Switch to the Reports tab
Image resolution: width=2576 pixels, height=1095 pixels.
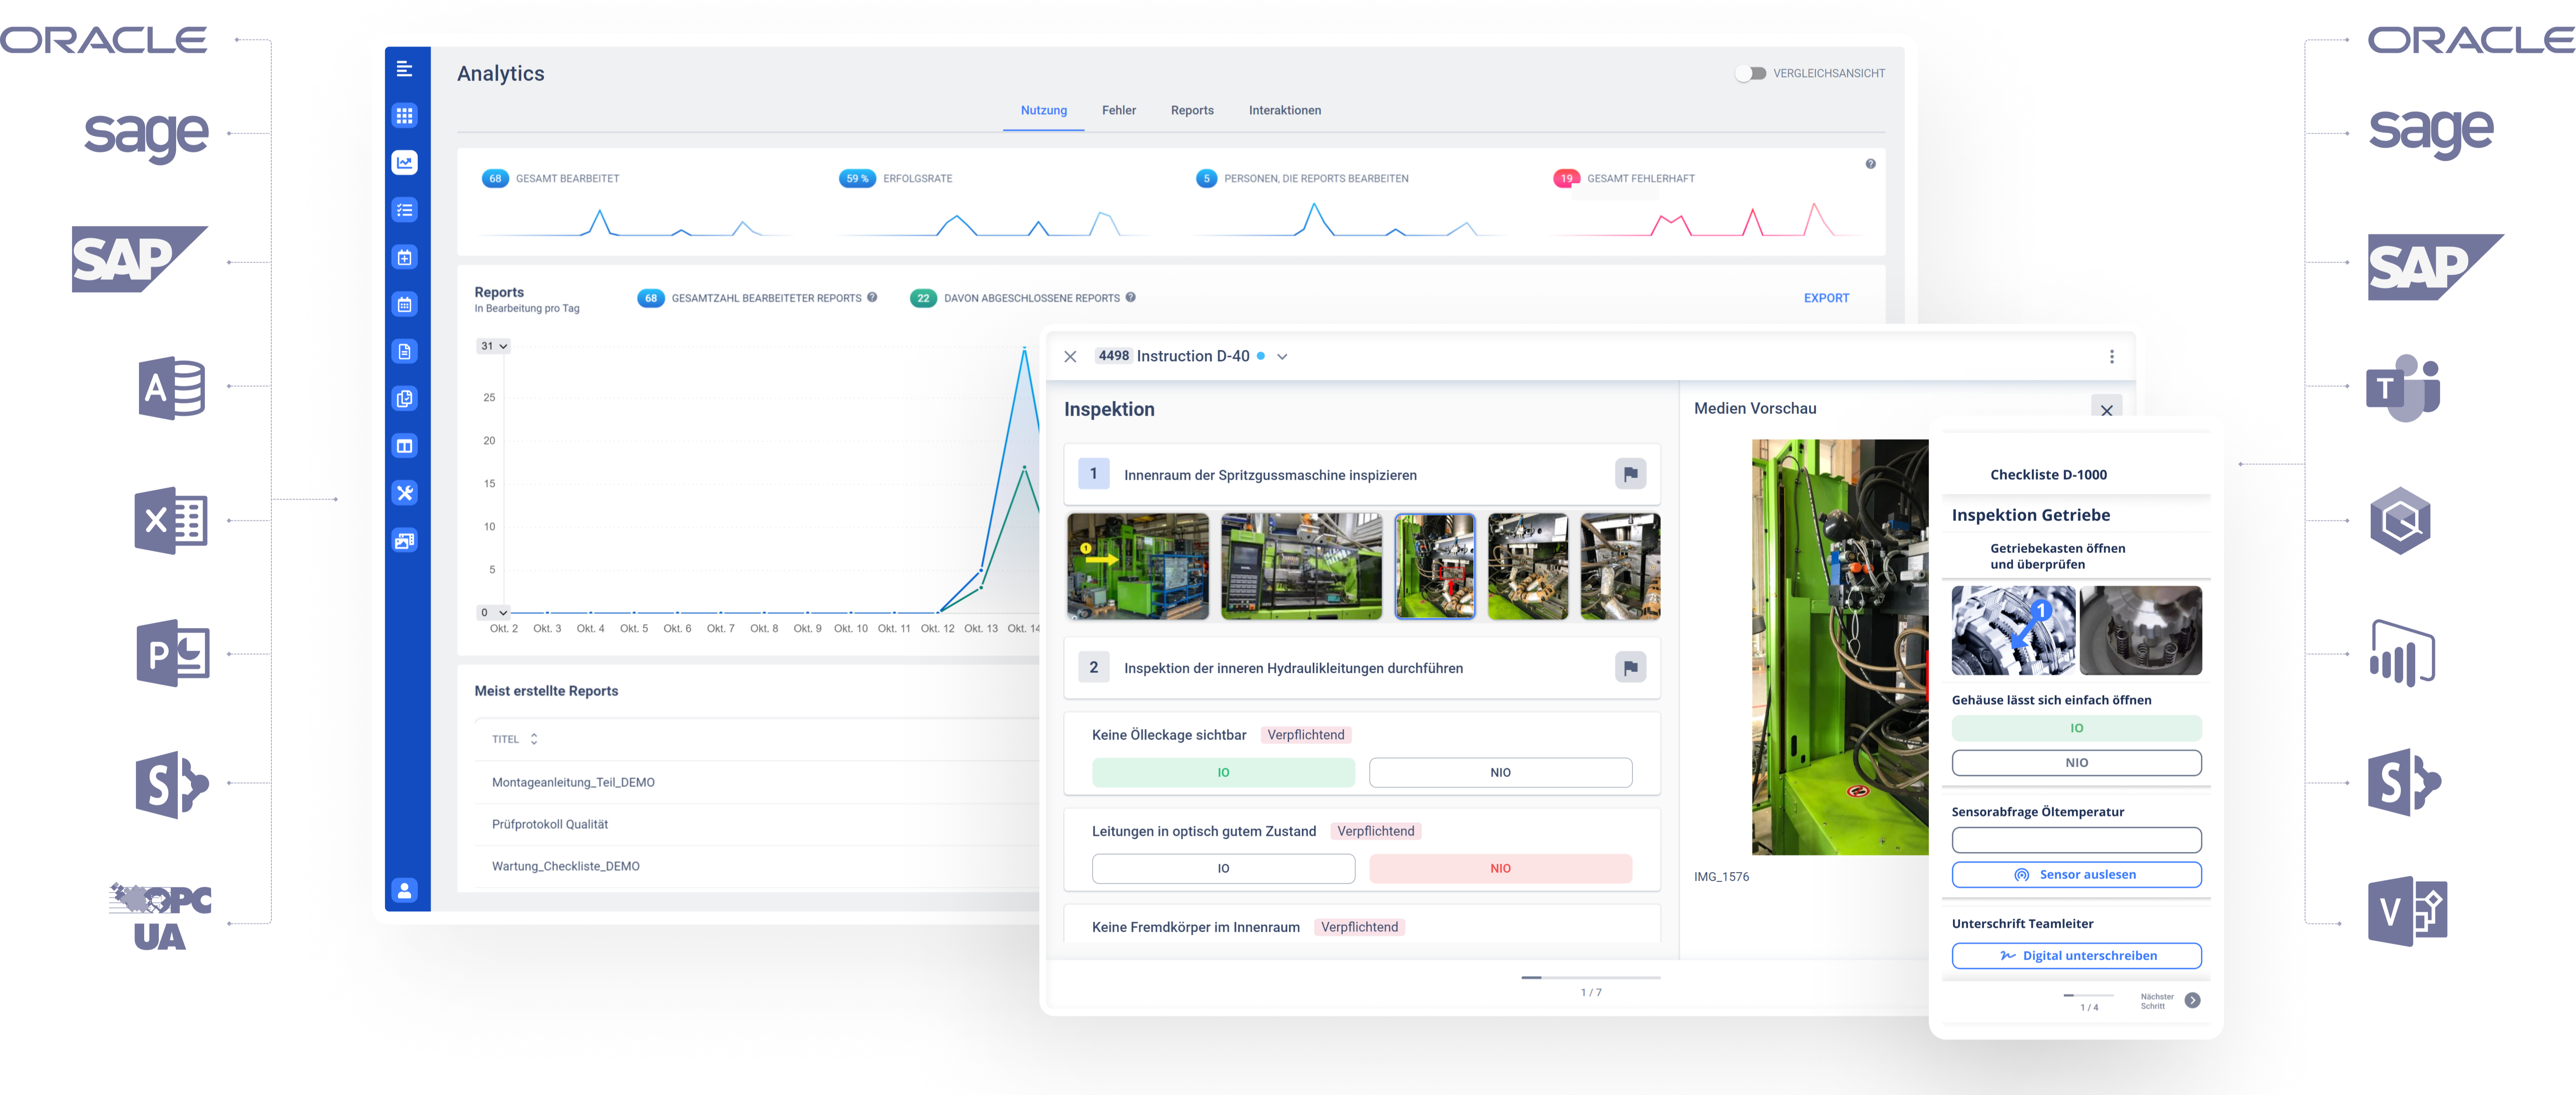tap(1192, 111)
